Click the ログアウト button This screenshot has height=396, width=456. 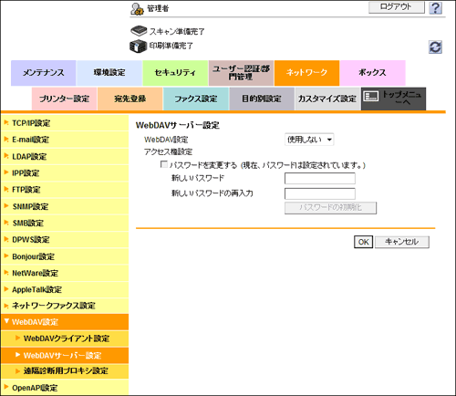[x=397, y=7]
